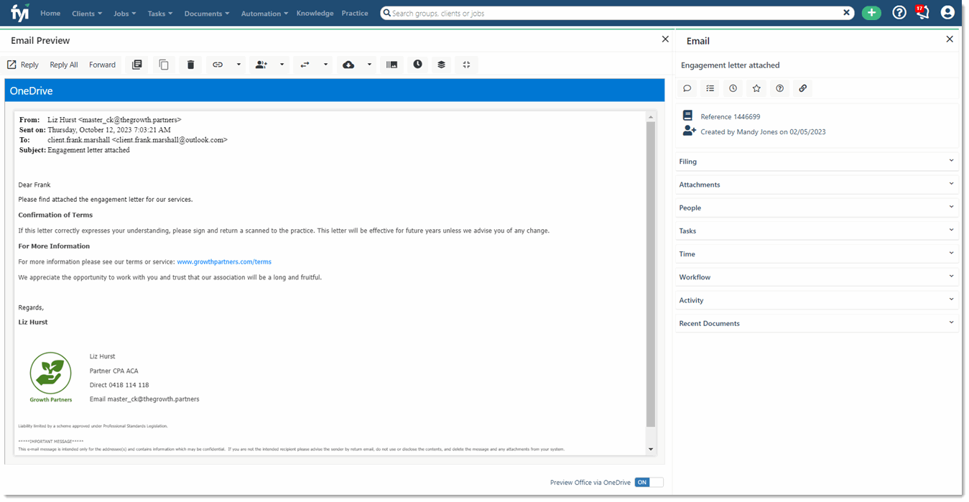This screenshot has height=502, width=969.
Task: Click the add task checklist icon
Action: coord(710,88)
